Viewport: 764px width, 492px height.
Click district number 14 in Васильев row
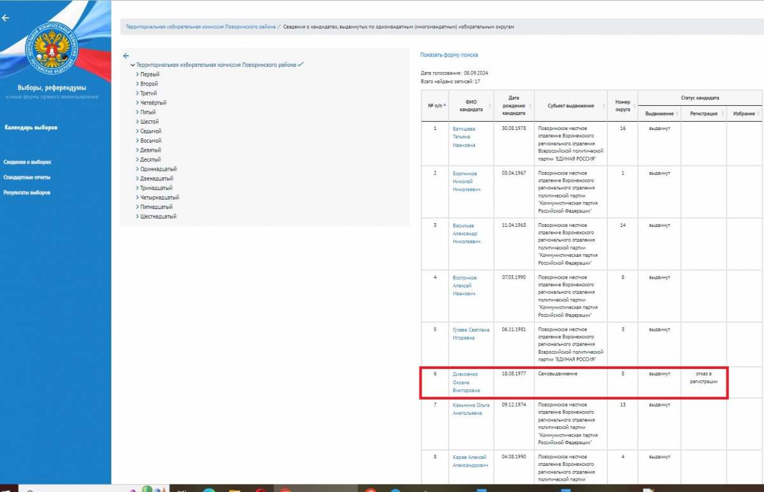click(x=623, y=225)
